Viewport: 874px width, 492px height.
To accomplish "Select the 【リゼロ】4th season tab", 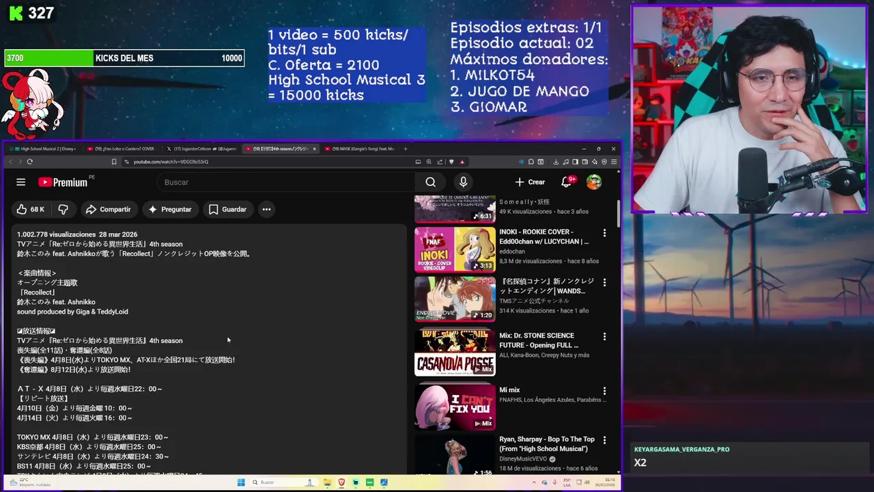I will (281, 148).
